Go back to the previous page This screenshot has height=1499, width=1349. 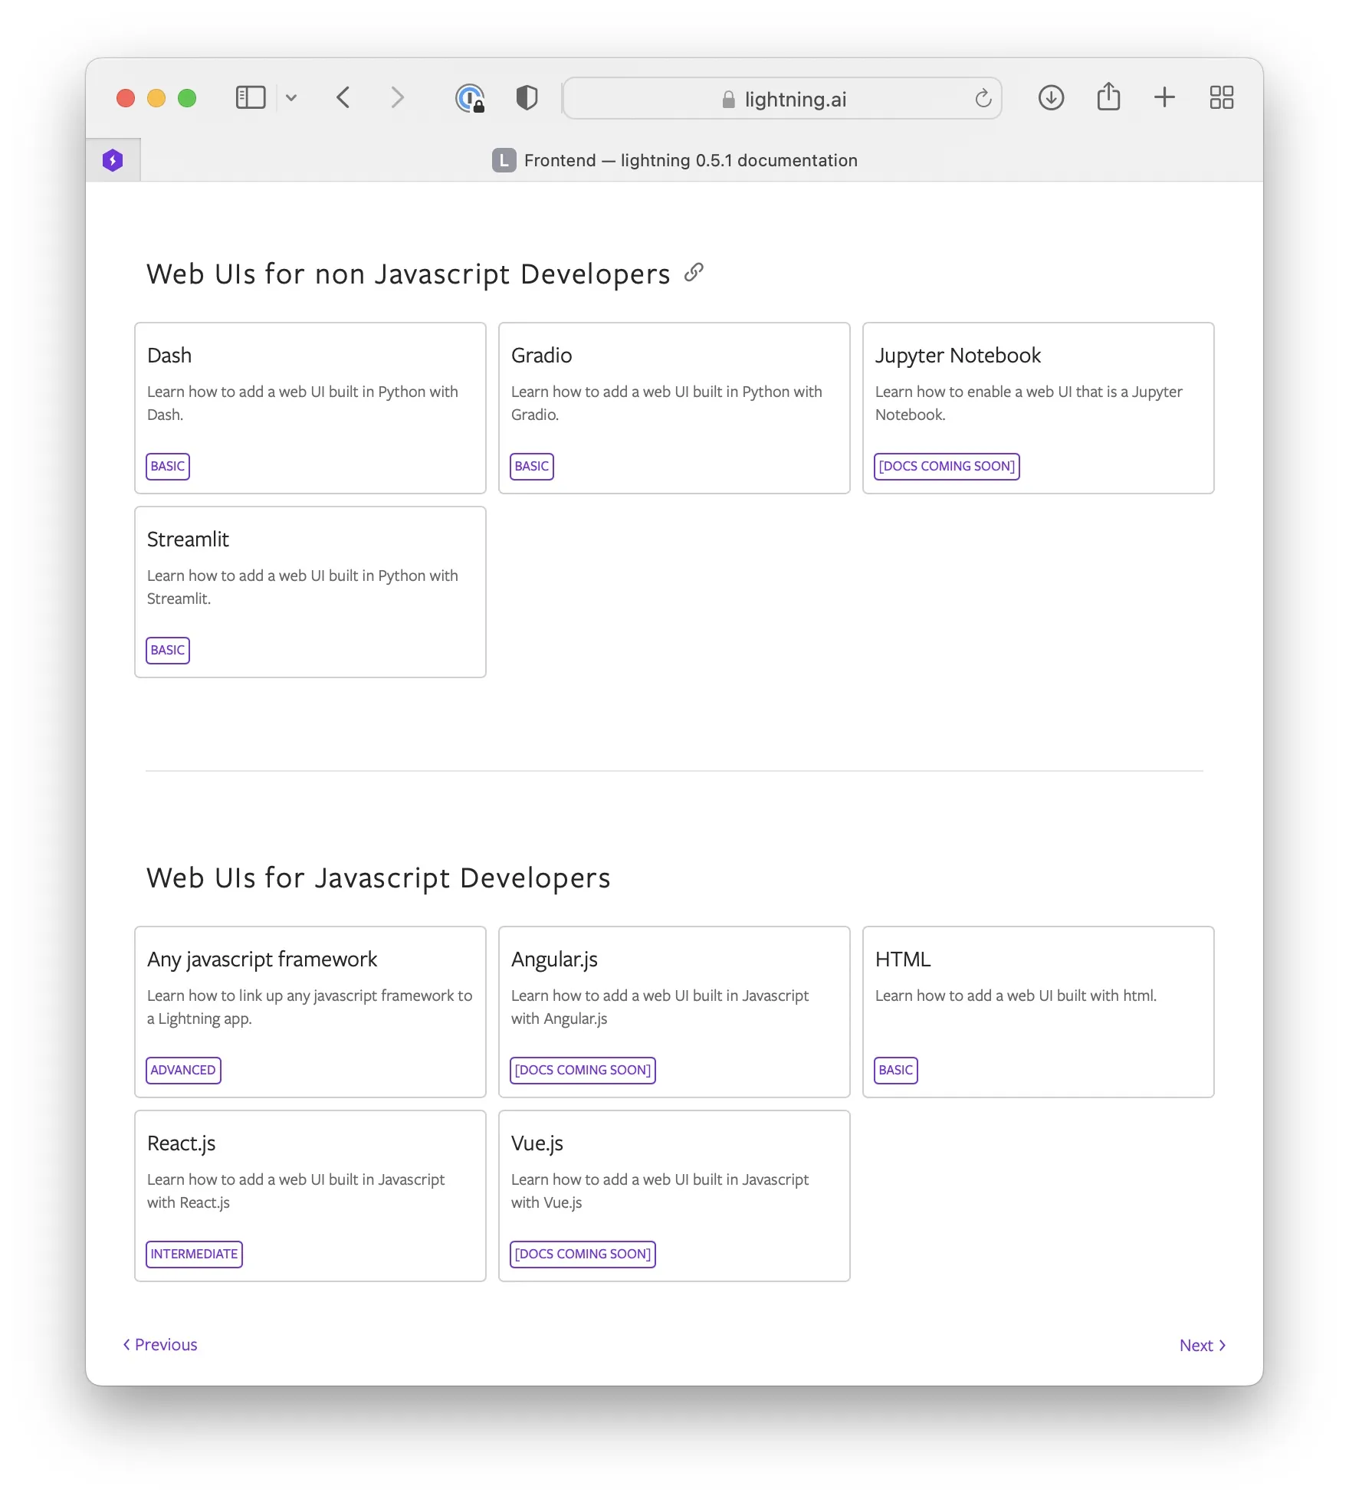(343, 98)
